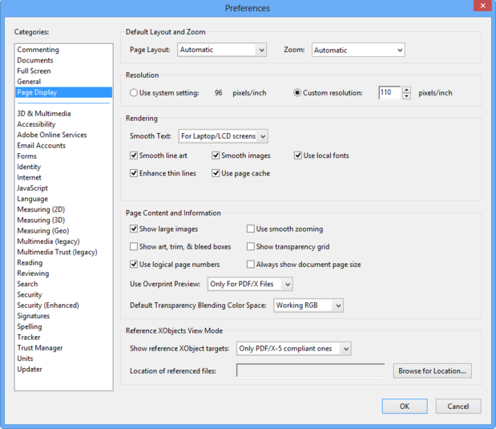Image resolution: width=496 pixels, height=429 pixels.
Task: Uncheck Smooth line art option
Action: pos(134,156)
